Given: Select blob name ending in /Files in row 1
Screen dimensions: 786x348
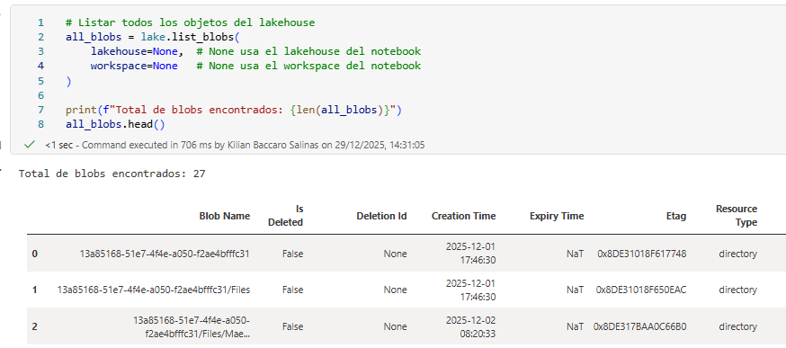Looking at the screenshot, I should tap(154, 290).
